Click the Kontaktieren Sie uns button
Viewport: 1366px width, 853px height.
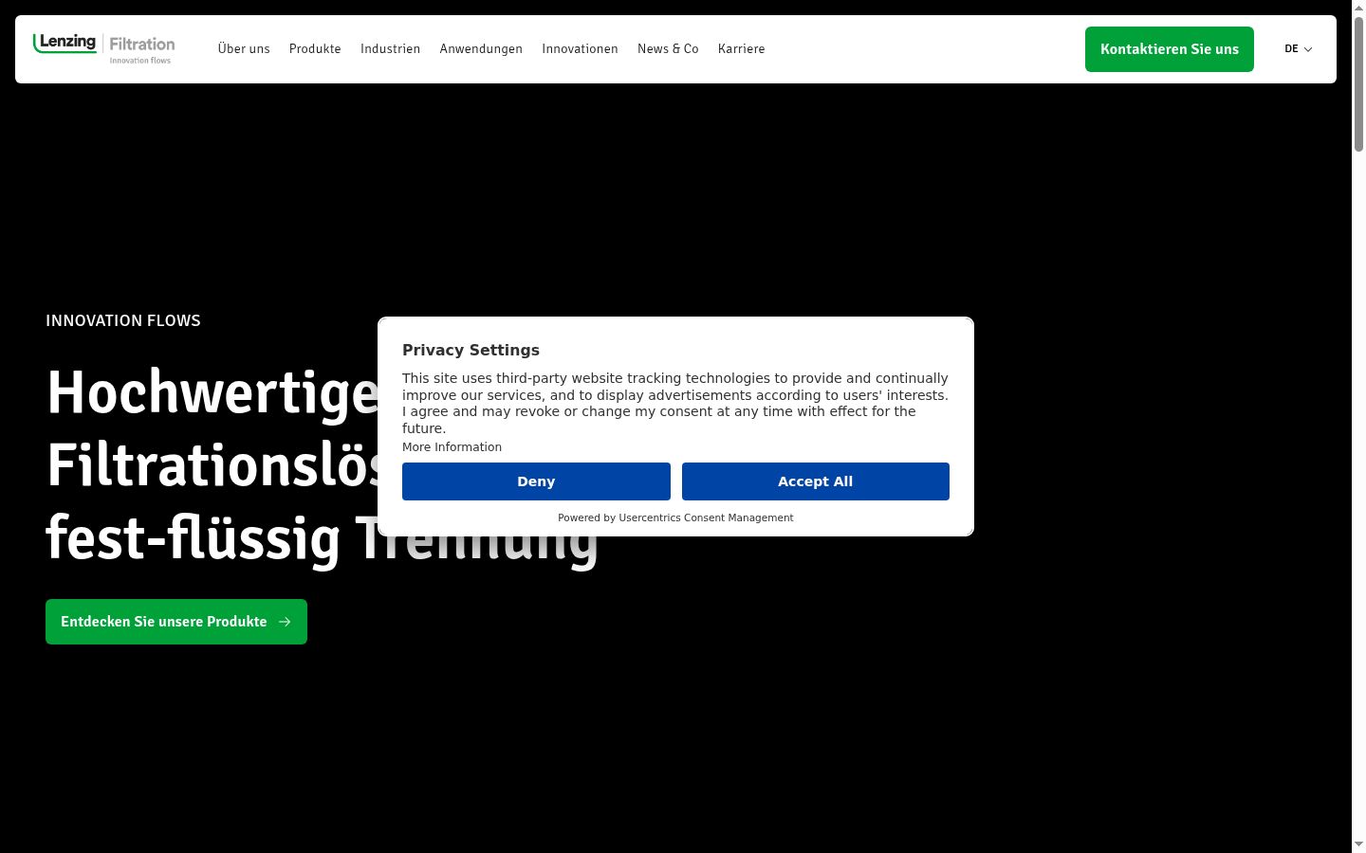coord(1170,49)
